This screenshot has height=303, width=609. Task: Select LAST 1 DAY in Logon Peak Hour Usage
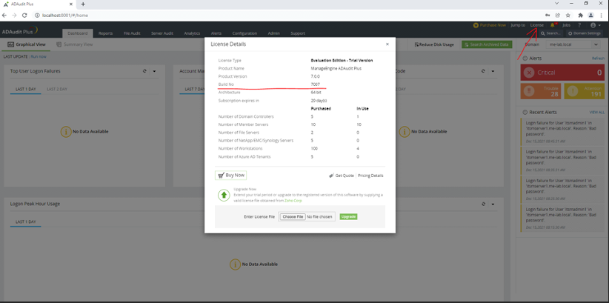tap(26, 222)
